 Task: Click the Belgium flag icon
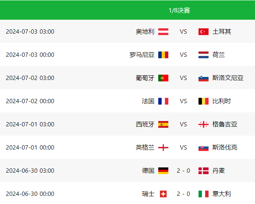click(x=204, y=101)
